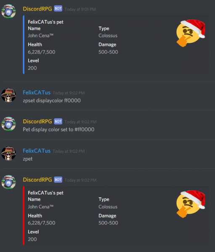Click DiscordRPG avatar on last pet embed message
The height and width of the screenshot is (252, 215).
[x=9, y=182]
